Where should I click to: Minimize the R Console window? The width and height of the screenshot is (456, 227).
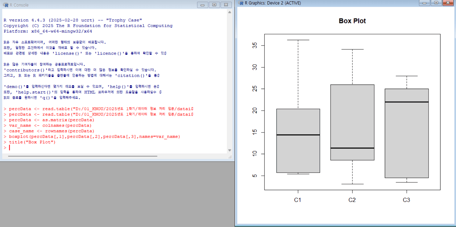tap(203, 5)
